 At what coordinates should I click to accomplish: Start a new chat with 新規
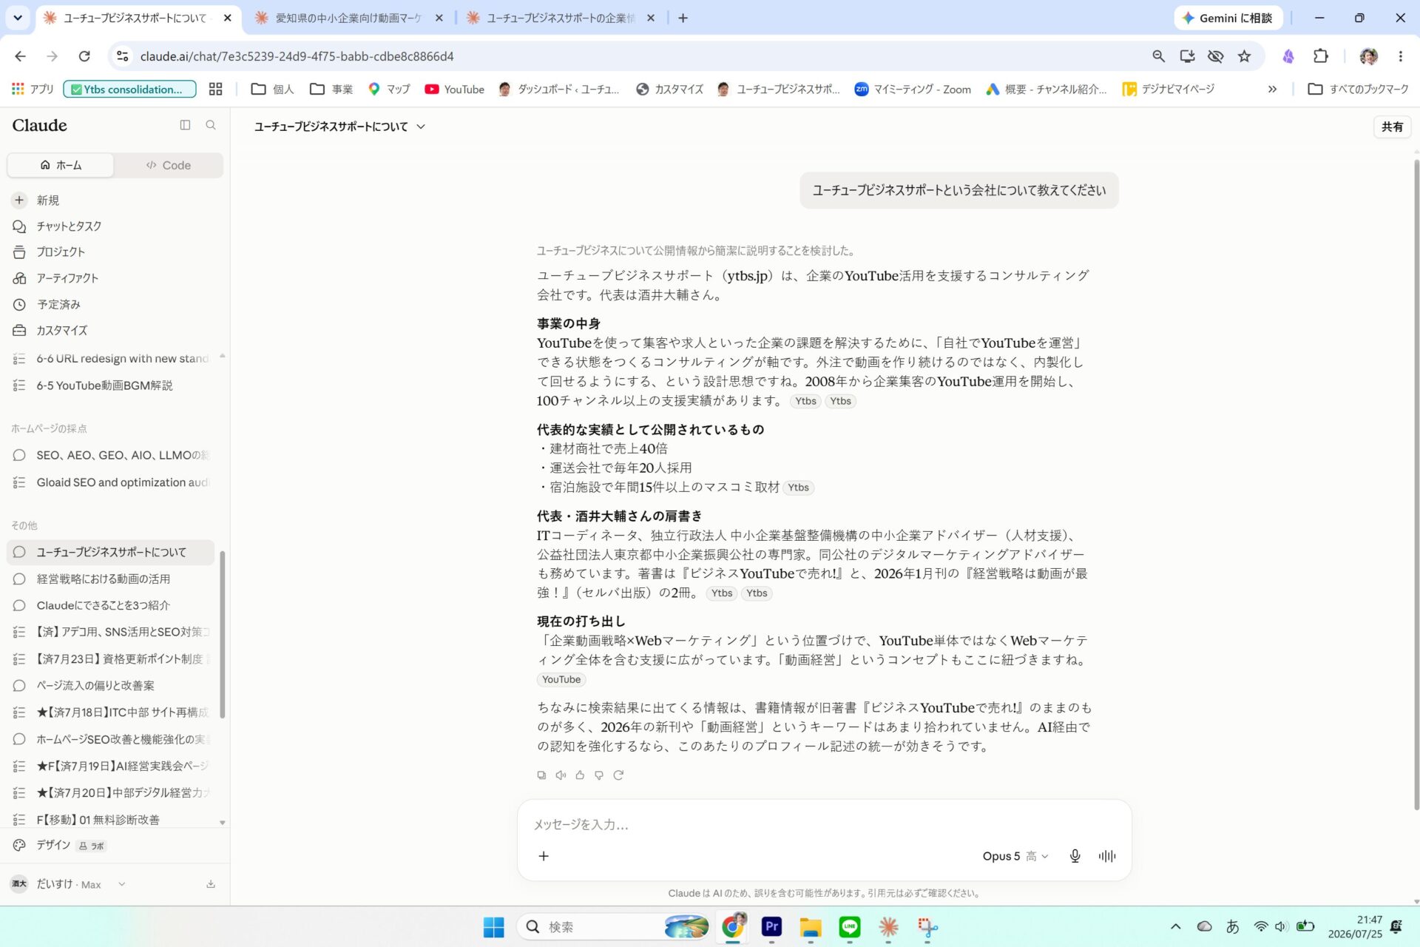[x=111, y=200]
